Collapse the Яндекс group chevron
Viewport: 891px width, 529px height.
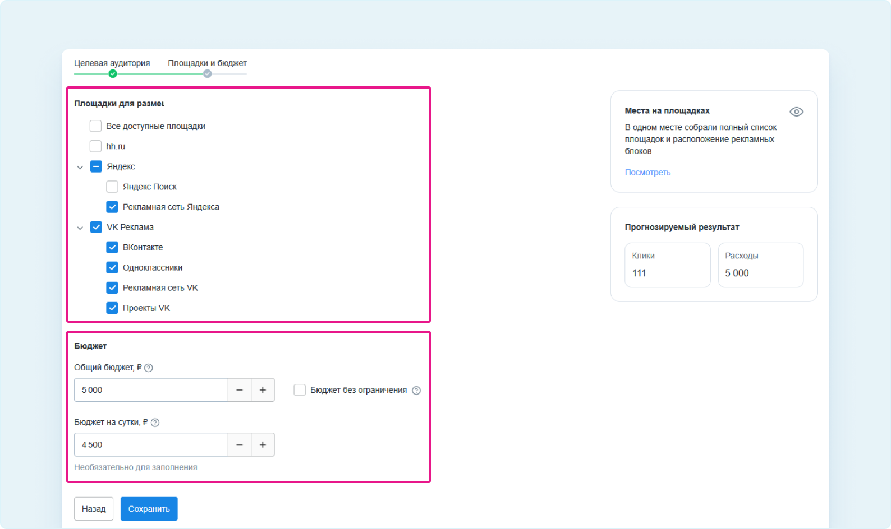(80, 167)
